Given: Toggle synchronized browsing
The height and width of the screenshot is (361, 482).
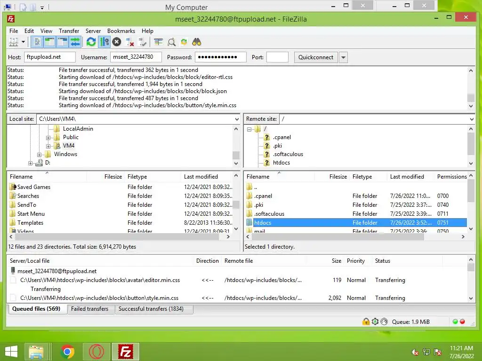Looking at the screenshot, I should click(184, 42).
